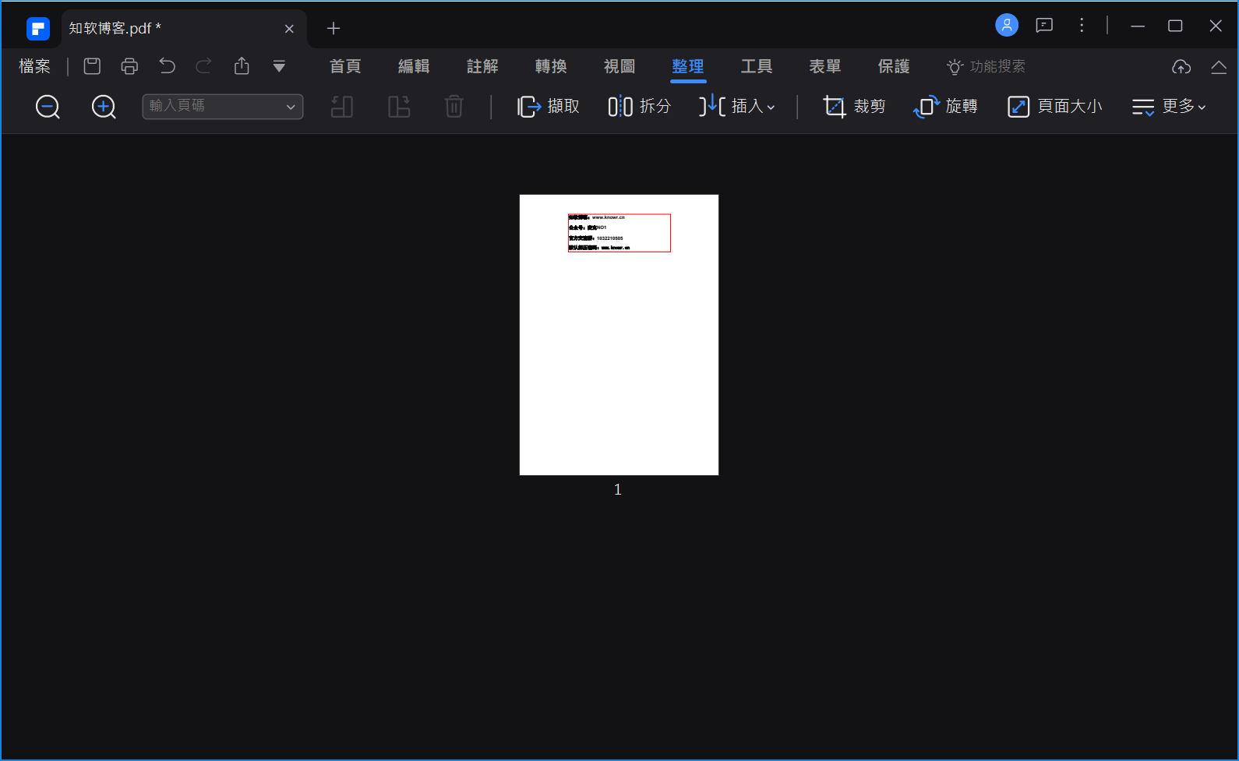Add a new tab with plus button

pyautogui.click(x=334, y=29)
